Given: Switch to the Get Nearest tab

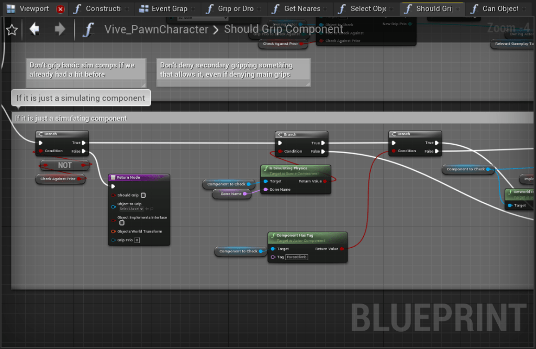Looking at the screenshot, I should coord(301,9).
